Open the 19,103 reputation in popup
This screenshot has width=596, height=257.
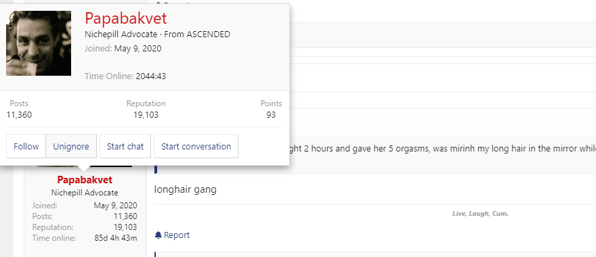pos(146,115)
